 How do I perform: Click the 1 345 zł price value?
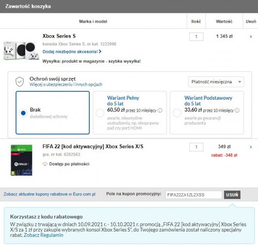click(224, 36)
